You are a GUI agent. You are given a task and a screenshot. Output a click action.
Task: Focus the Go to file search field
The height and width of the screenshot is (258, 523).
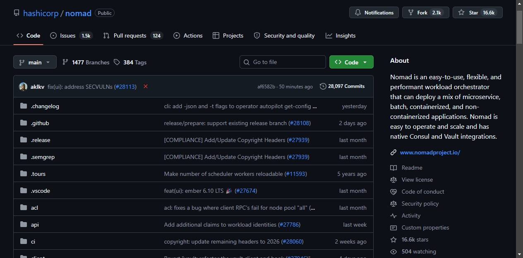pyautogui.click(x=283, y=62)
